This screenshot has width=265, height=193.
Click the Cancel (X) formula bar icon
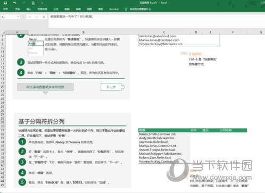tap(30, 17)
